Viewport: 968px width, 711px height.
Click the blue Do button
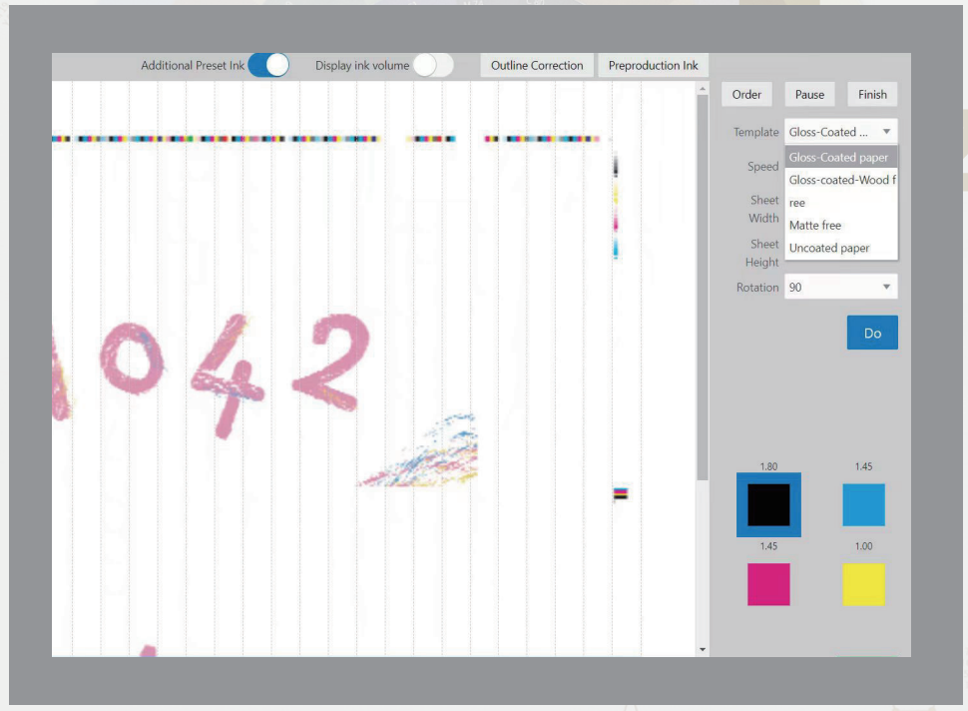pos(872,334)
